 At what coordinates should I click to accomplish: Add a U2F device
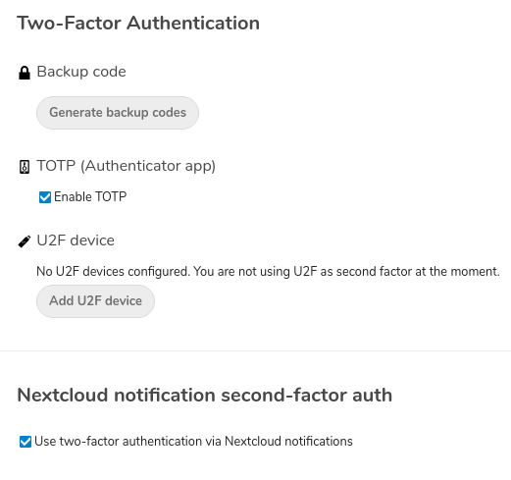pos(95,301)
